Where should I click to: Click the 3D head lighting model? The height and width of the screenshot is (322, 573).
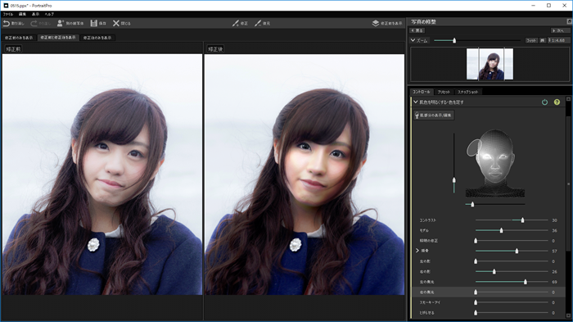[494, 163]
